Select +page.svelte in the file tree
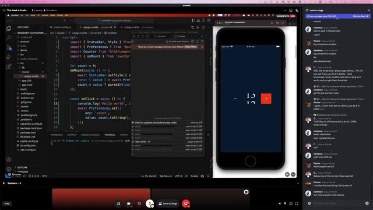 click(x=30, y=76)
